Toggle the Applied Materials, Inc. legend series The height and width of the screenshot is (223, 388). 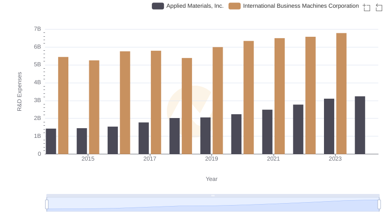coord(188,6)
